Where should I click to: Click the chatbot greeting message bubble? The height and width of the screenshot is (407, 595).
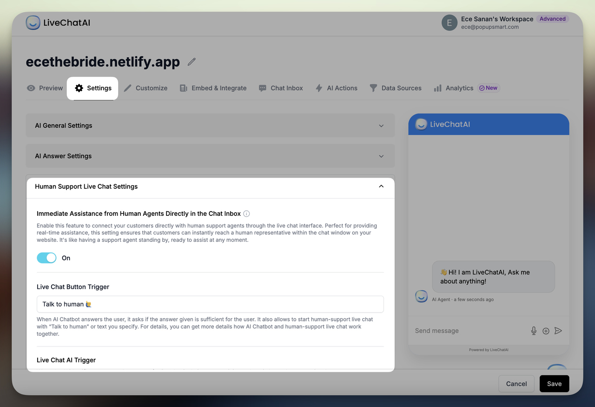click(493, 277)
